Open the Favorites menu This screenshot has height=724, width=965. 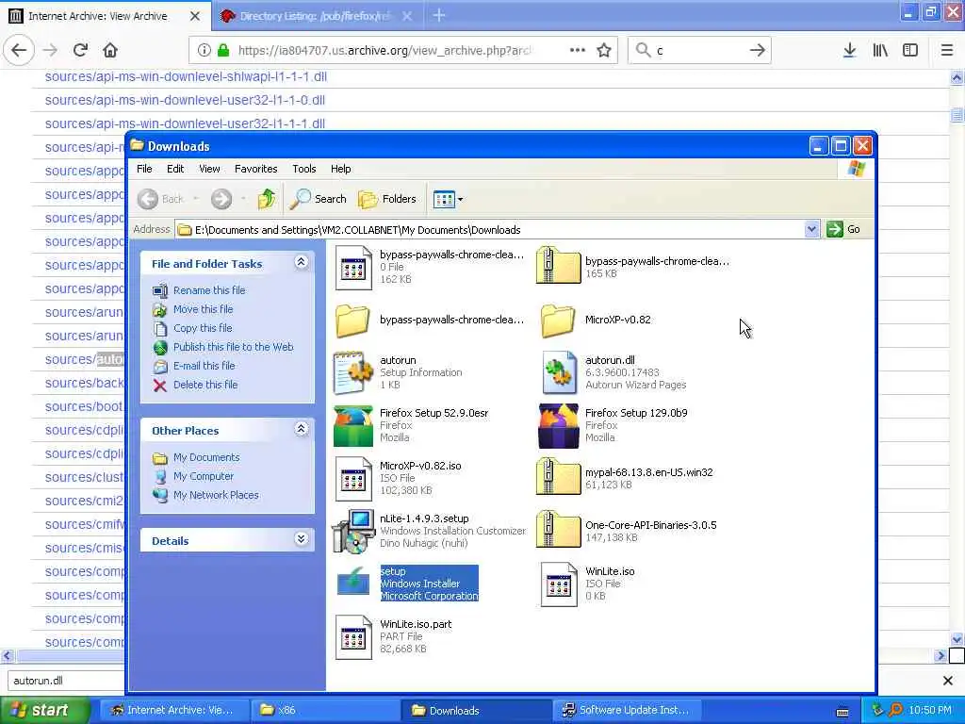click(x=256, y=169)
